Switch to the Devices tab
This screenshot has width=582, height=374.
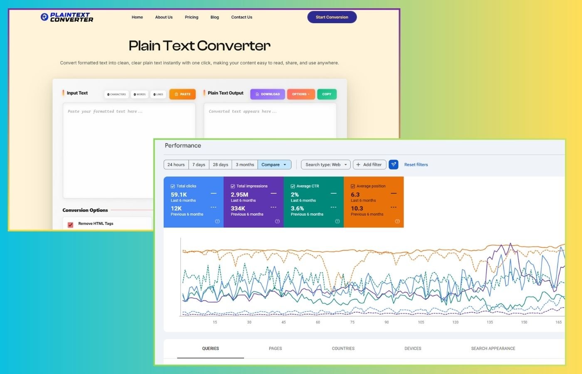click(x=413, y=349)
